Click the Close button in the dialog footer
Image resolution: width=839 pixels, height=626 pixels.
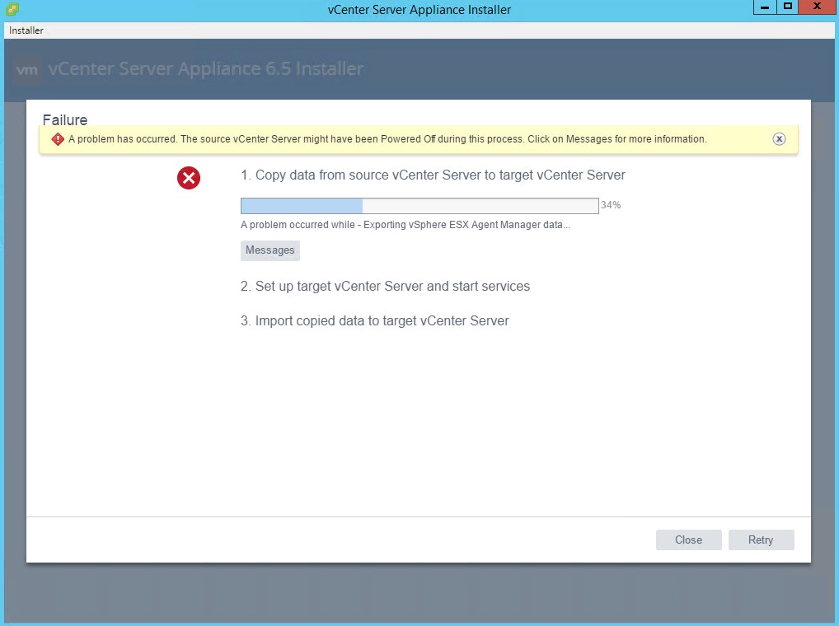pyautogui.click(x=688, y=540)
